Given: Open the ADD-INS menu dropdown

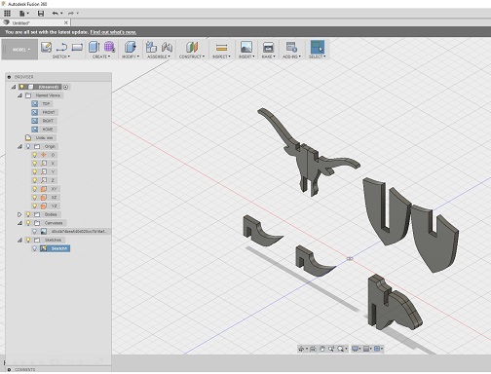Looking at the screenshot, I should (291, 56).
